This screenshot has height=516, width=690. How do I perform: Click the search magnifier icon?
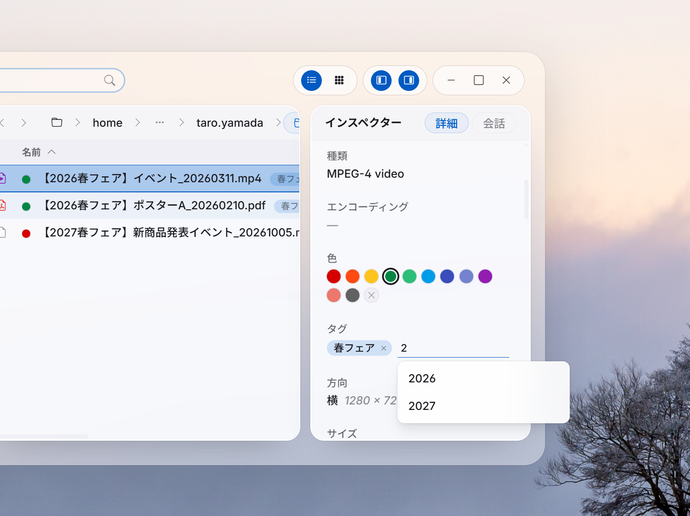(110, 80)
